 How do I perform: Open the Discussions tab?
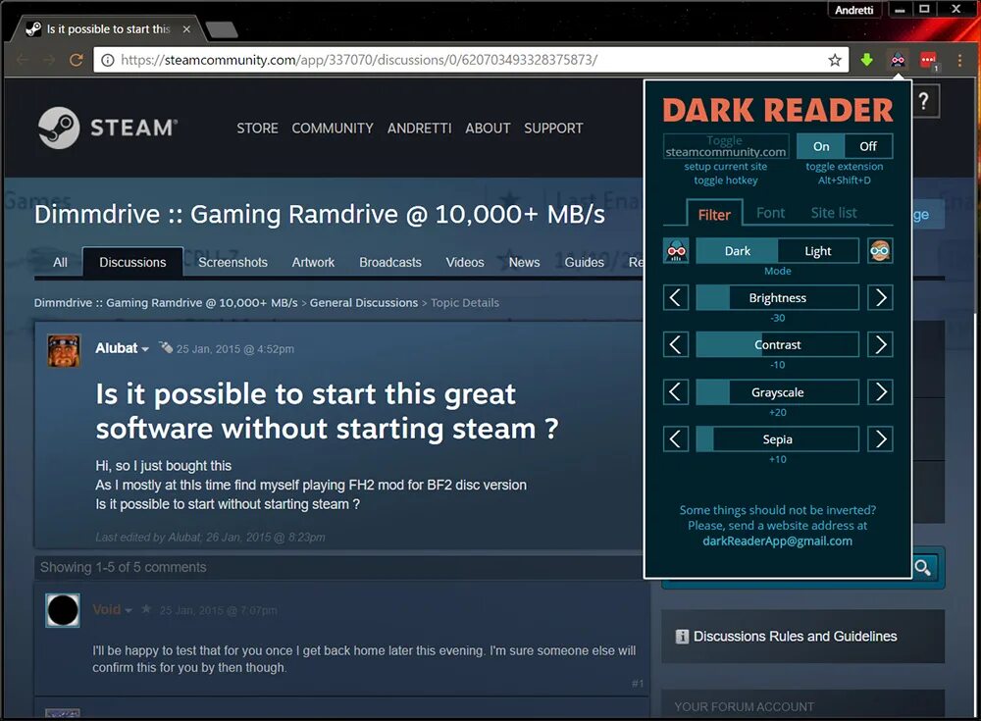(x=132, y=262)
